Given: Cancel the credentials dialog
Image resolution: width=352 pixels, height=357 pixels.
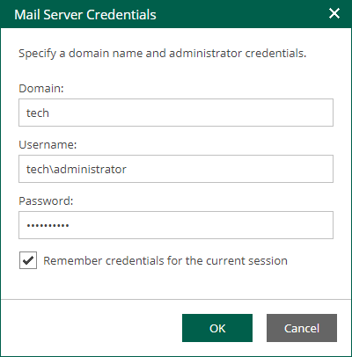Looking at the screenshot, I should [x=302, y=328].
